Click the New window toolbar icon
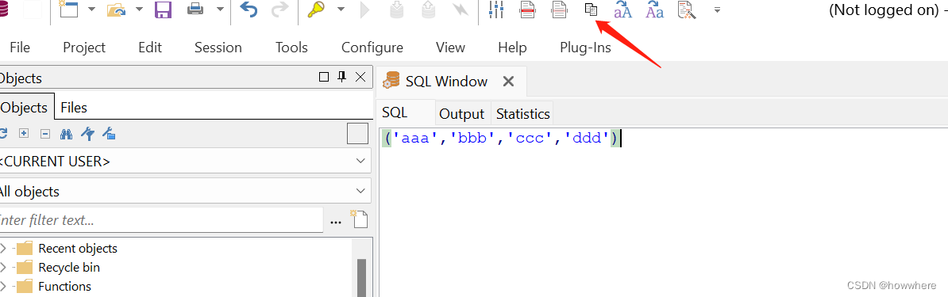The width and height of the screenshot is (948, 297). (69, 9)
